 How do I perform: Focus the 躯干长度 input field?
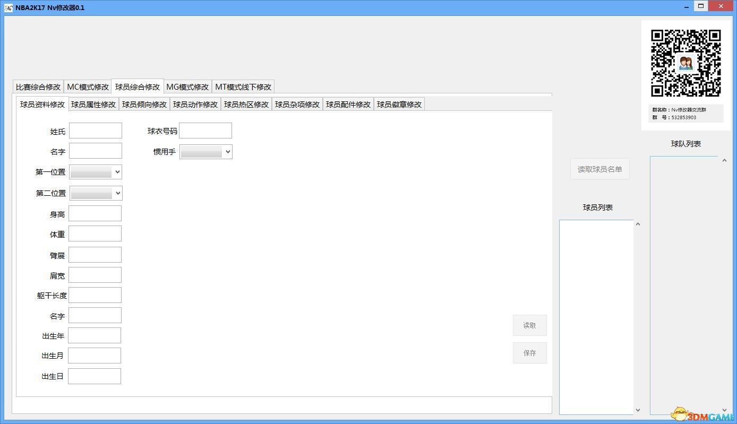click(95, 295)
